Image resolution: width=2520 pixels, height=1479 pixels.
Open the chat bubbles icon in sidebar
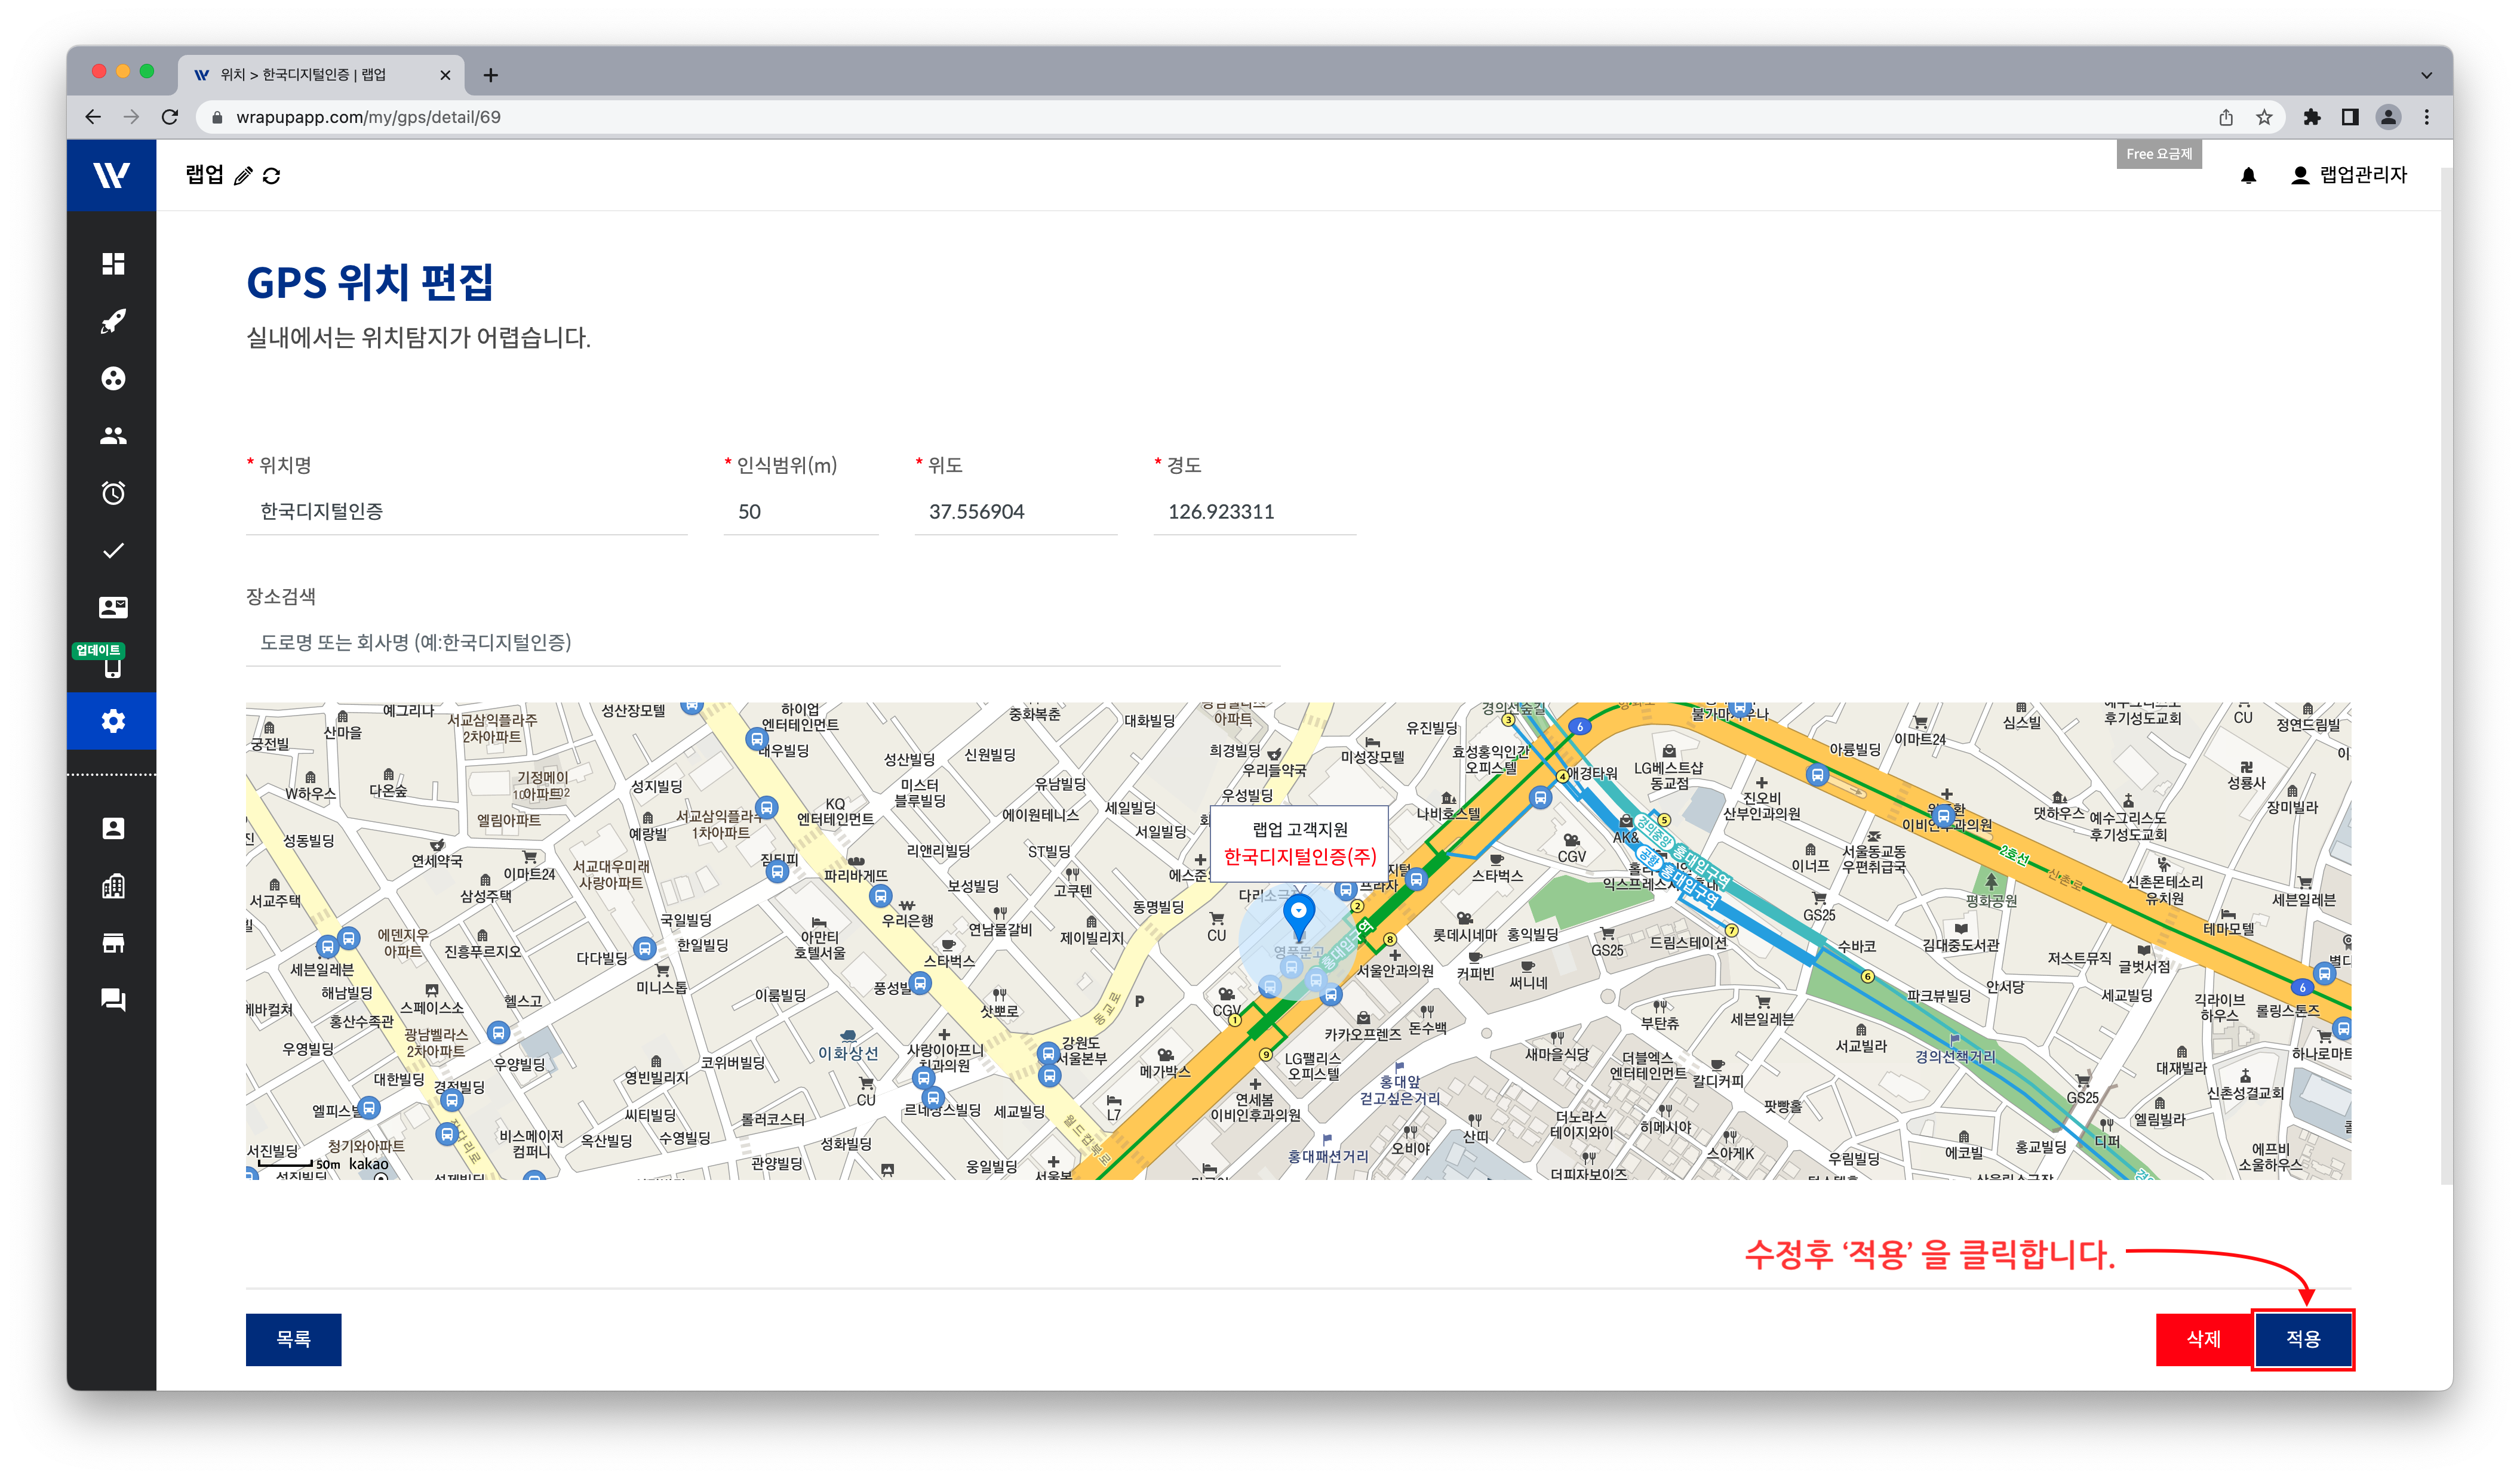tap(113, 999)
